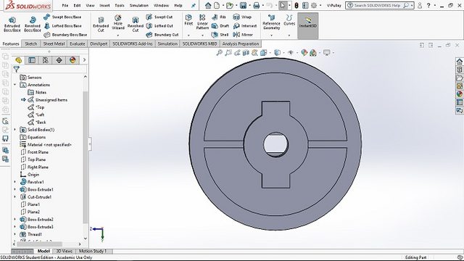Open the Curves tools

click(289, 20)
